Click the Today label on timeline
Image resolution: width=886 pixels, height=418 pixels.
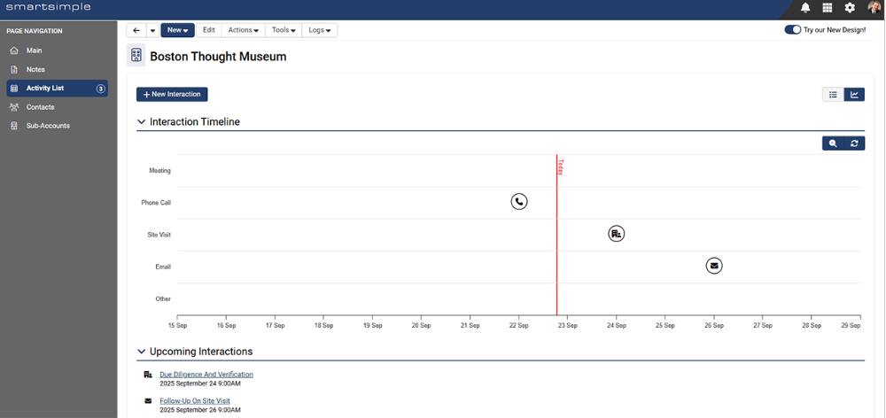(x=561, y=167)
